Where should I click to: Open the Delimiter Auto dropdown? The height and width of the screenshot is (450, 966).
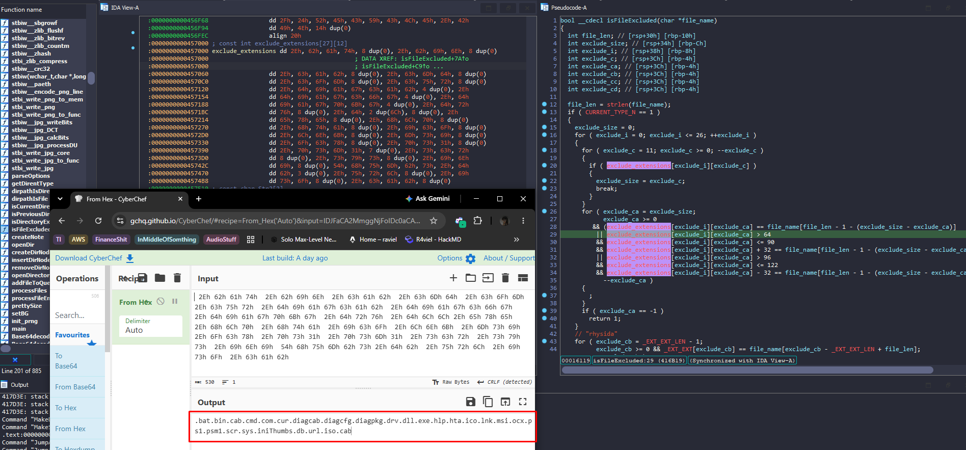(x=150, y=326)
